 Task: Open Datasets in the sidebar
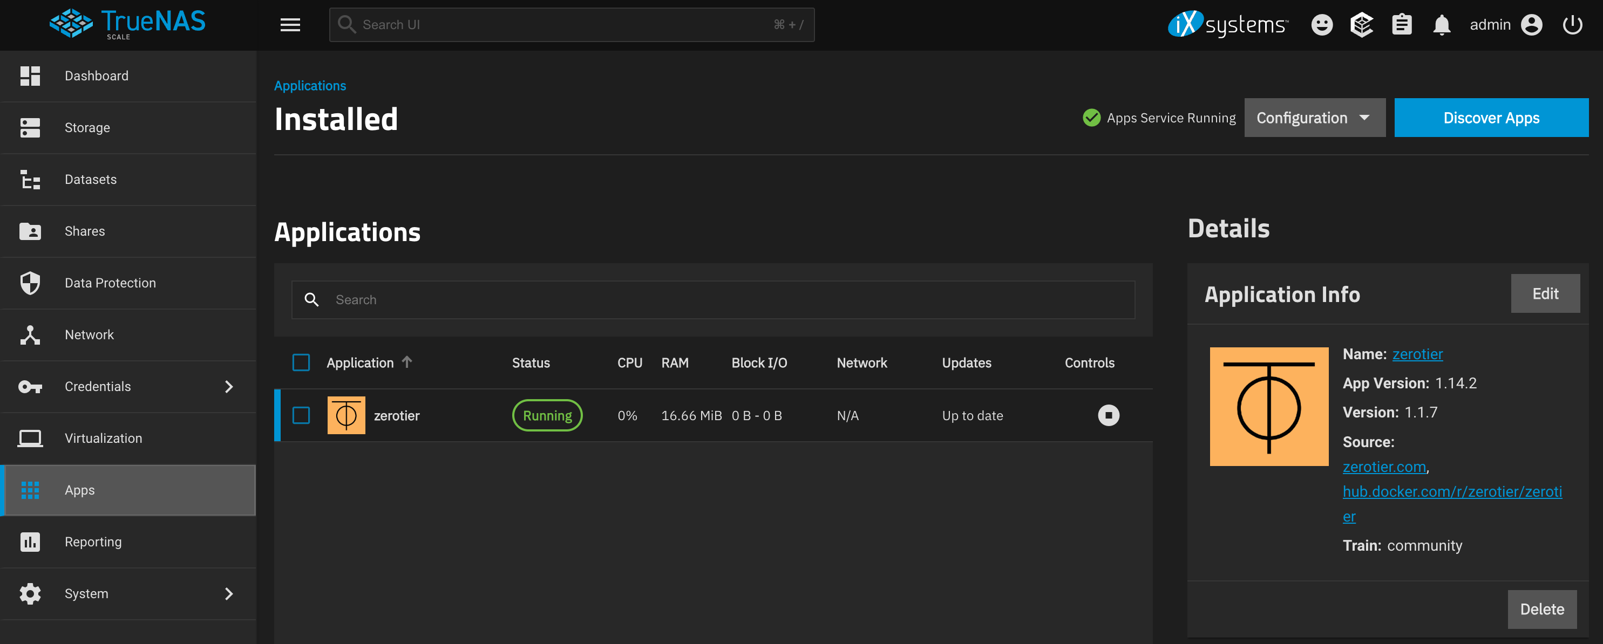pos(127,179)
